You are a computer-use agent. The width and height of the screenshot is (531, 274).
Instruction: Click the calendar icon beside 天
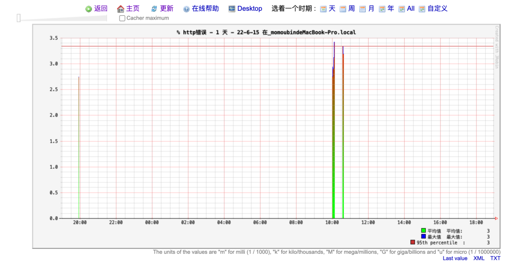tap(324, 9)
